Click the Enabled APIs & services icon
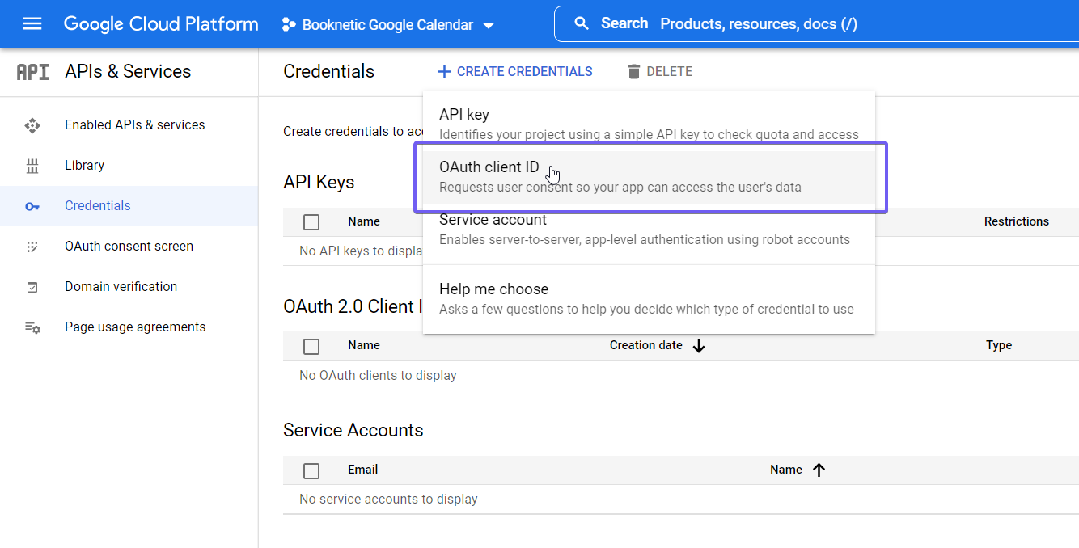 (32, 125)
